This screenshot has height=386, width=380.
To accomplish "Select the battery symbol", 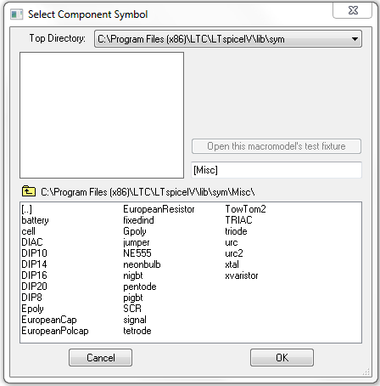I will 35,220.
